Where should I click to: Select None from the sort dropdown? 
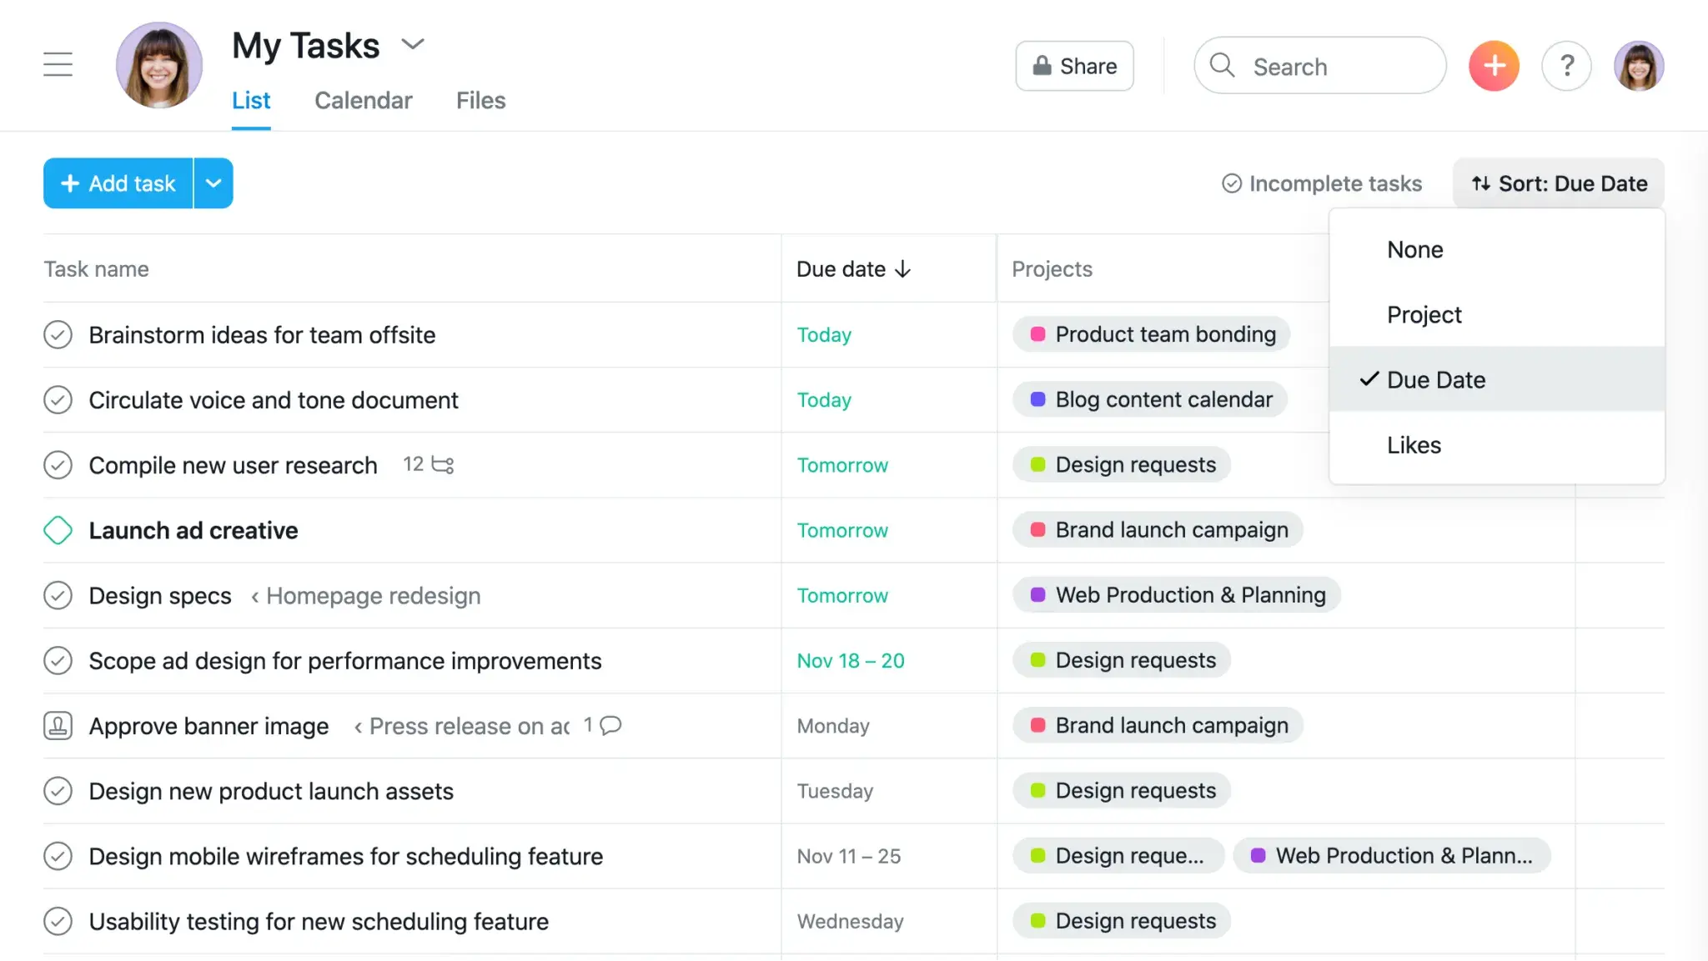click(1414, 248)
